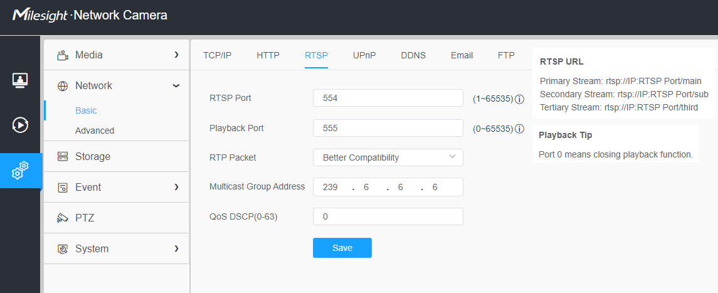This screenshot has width=718, height=293.
Task: Click the Storage drive icon
Action: (62, 157)
